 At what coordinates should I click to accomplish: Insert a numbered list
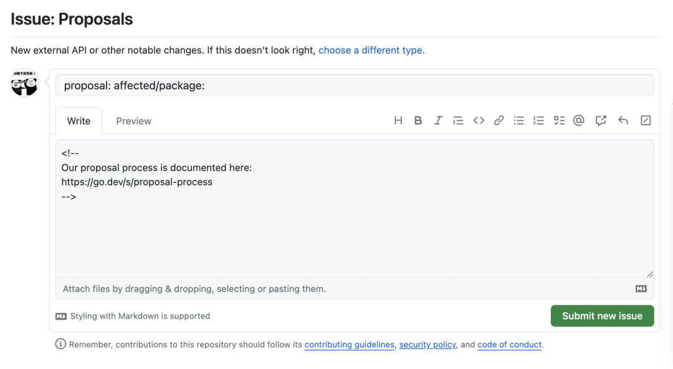click(538, 121)
